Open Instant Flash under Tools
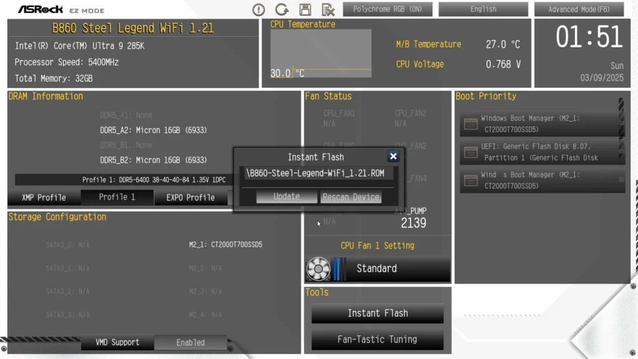The width and height of the screenshot is (638, 359). coord(378,313)
